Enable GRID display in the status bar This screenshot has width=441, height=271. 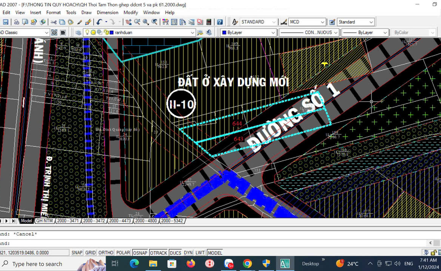(90, 253)
